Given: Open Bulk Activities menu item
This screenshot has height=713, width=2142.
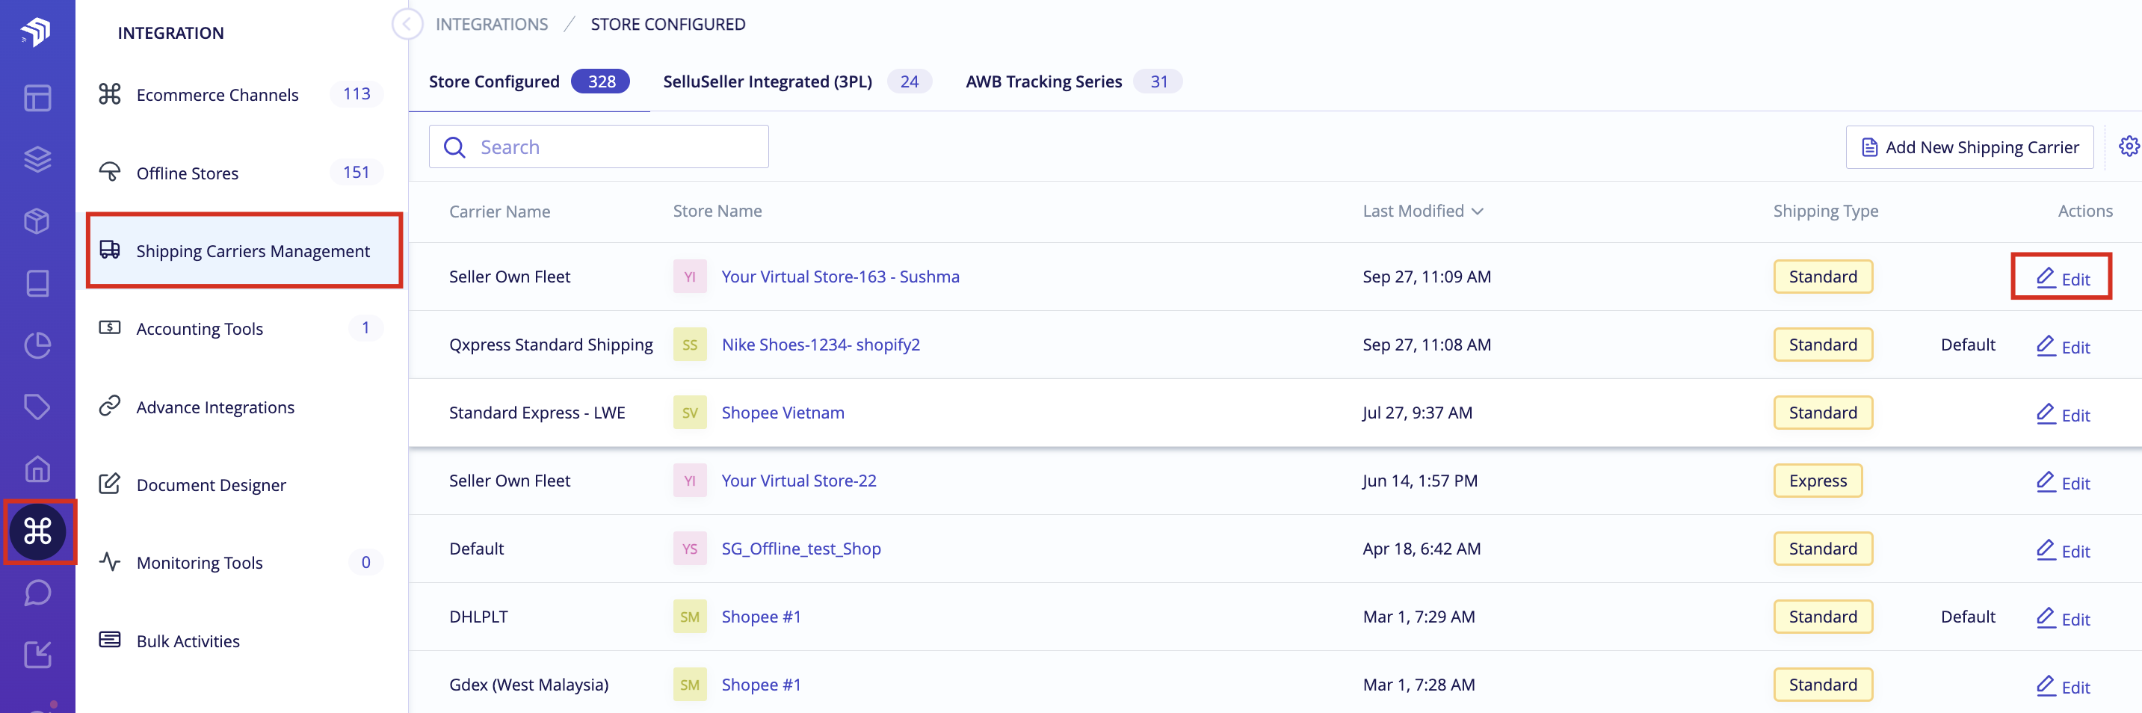Looking at the screenshot, I should [241, 641].
